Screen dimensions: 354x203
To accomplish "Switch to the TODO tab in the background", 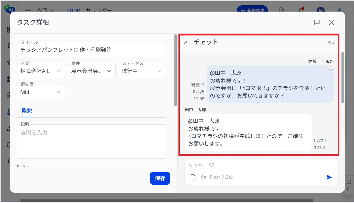I will point(73,10).
